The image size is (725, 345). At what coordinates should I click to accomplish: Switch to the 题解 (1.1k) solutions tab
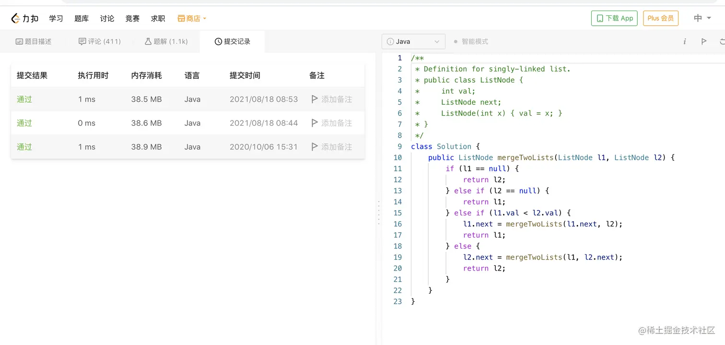coord(166,42)
